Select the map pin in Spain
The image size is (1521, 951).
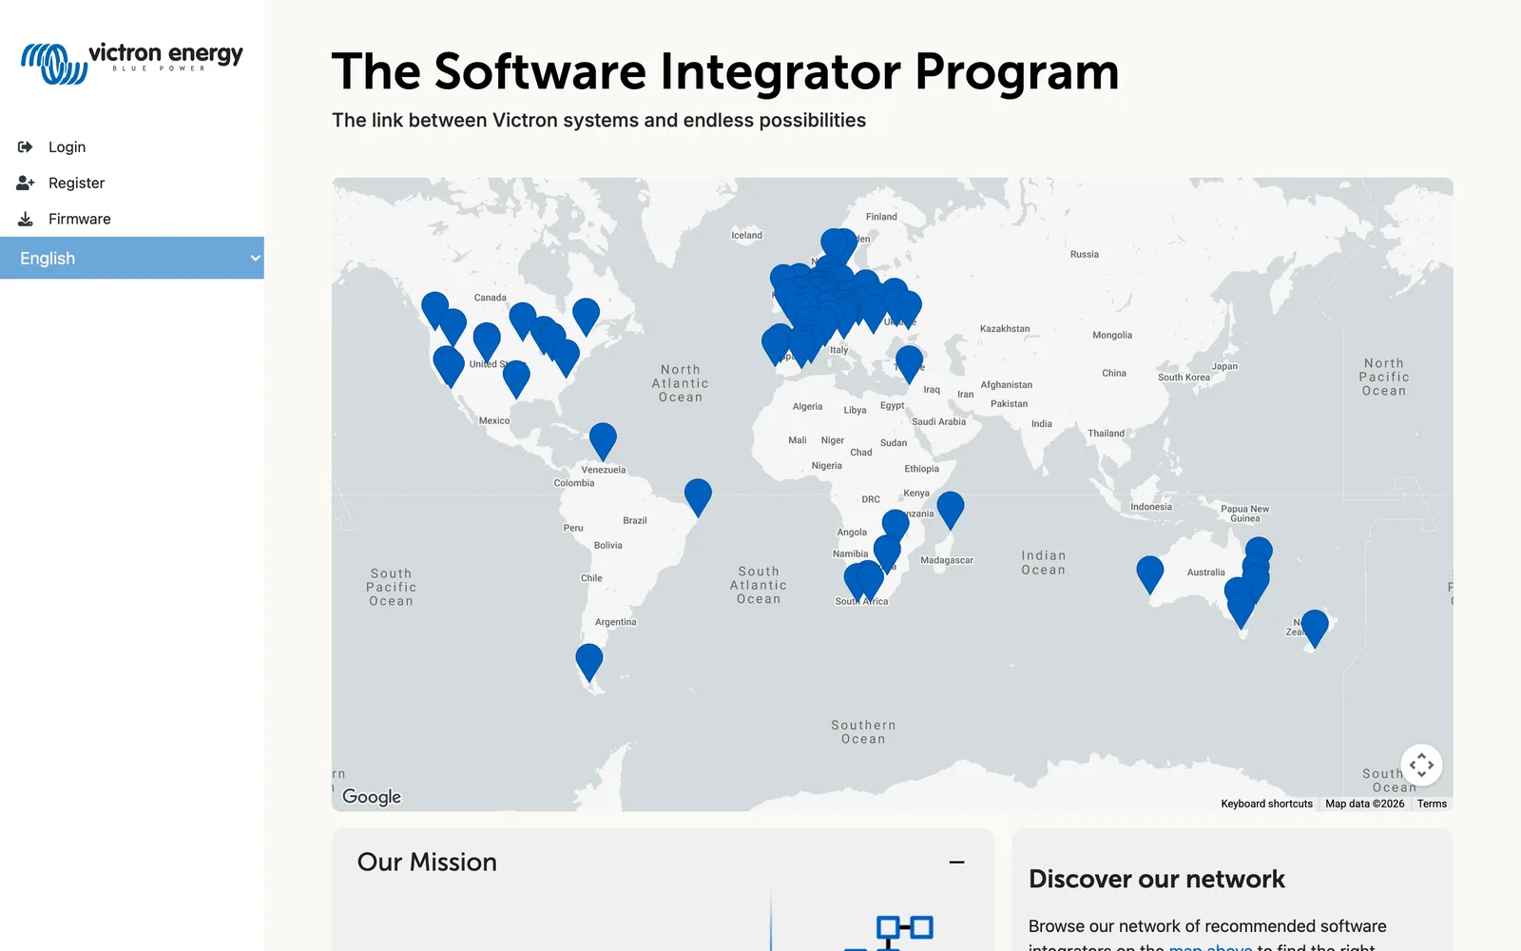777,344
